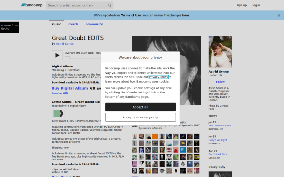The image size is (284, 177).
Task: Open The Current Space show link
Action: pyautogui.click(x=220, y=126)
